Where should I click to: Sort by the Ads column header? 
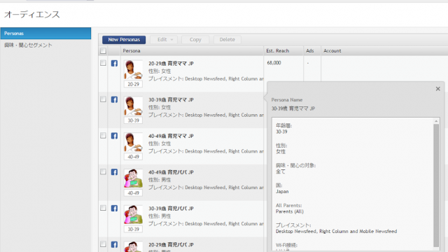coord(312,51)
